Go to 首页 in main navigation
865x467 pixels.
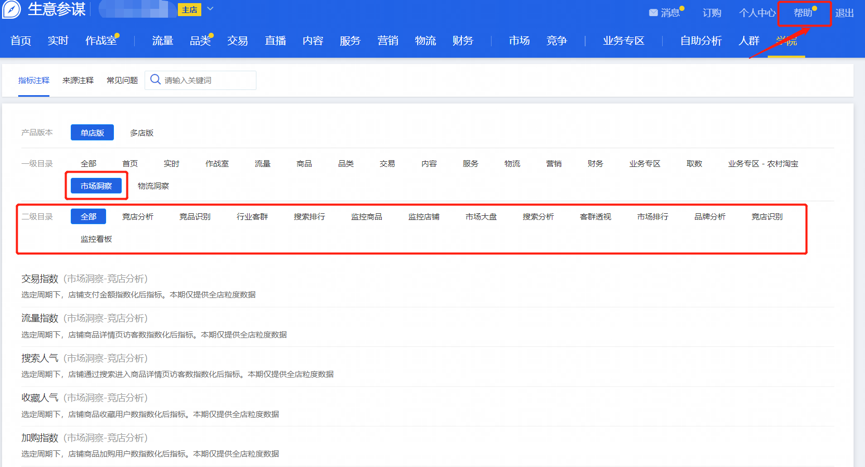[21, 41]
